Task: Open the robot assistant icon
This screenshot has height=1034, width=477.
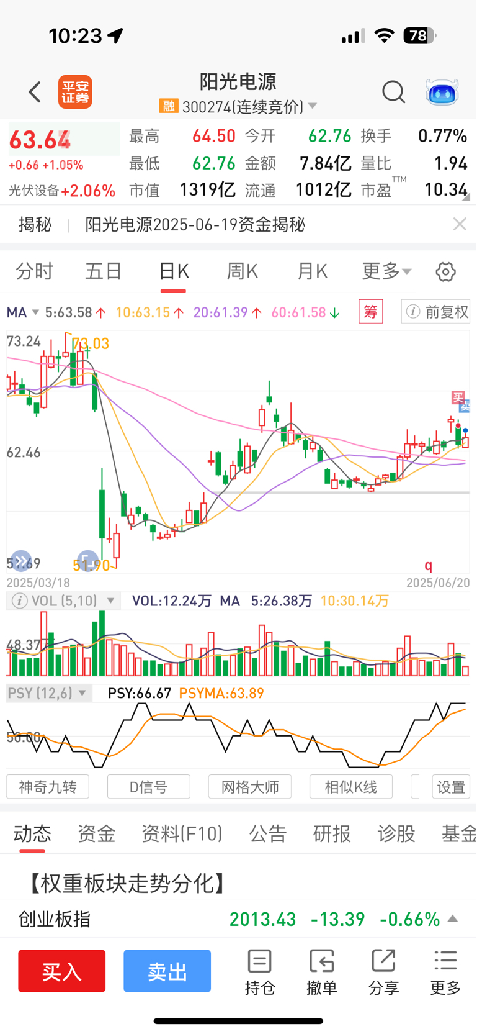Action: (x=442, y=92)
